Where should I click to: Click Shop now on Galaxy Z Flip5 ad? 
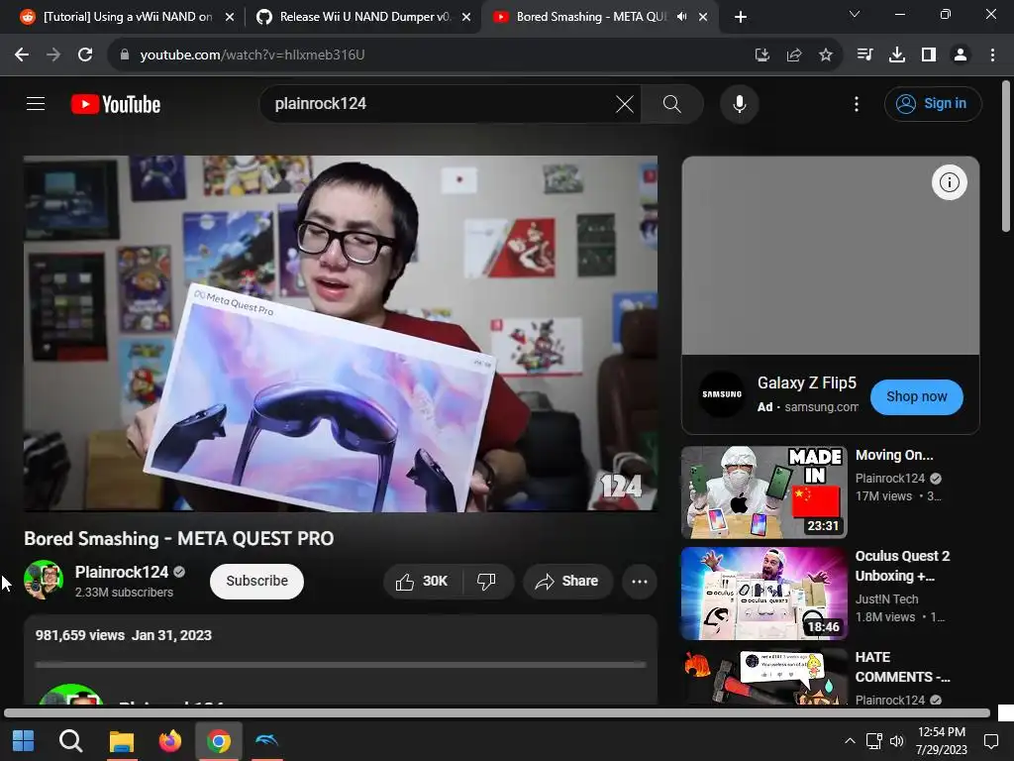tap(916, 396)
